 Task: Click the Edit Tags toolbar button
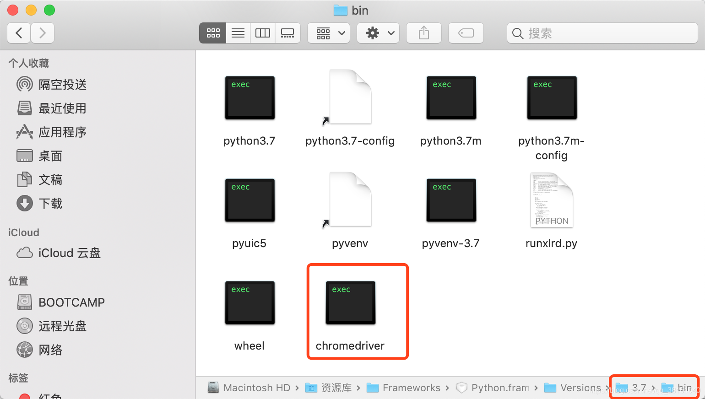coord(466,33)
